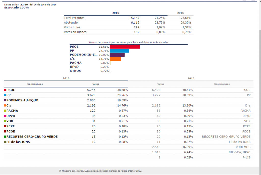
Task: Select the C's 2015 percentage '13,80%'
Action: (x=188, y=106)
